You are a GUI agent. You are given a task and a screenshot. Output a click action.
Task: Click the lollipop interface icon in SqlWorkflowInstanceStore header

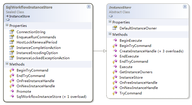pos(8,20)
